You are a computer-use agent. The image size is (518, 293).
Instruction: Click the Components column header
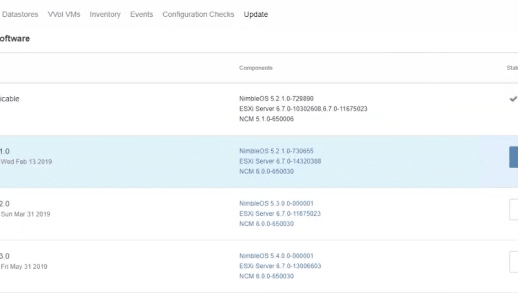click(256, 68)
